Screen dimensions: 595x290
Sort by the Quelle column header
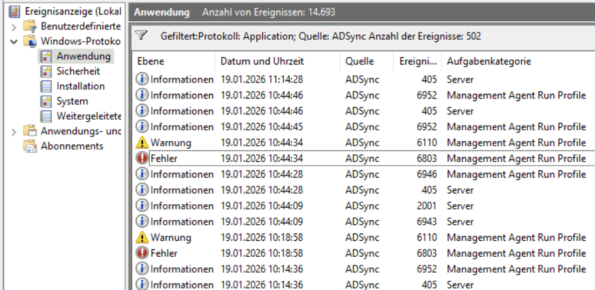[359, 61]
